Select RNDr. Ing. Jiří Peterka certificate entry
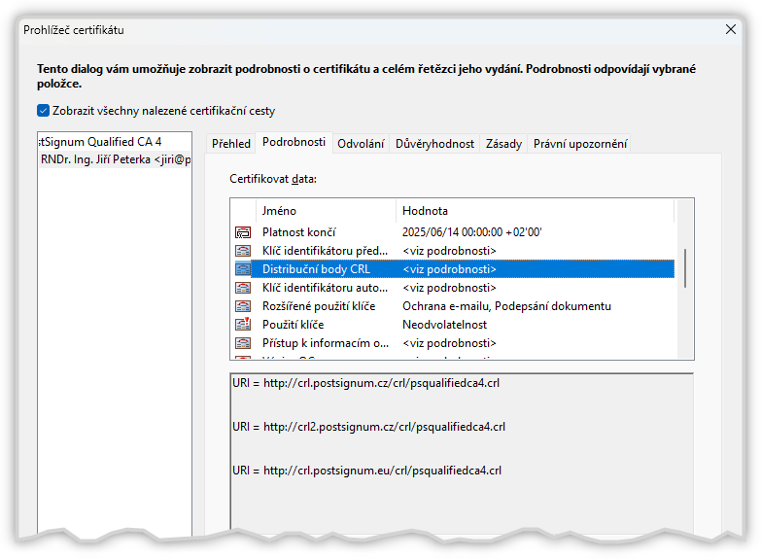The image size is (761, 559). point(115,159)
